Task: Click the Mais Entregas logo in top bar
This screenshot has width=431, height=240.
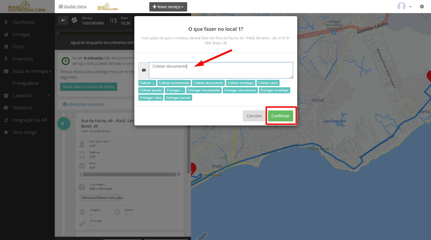Action: (108, 7)
